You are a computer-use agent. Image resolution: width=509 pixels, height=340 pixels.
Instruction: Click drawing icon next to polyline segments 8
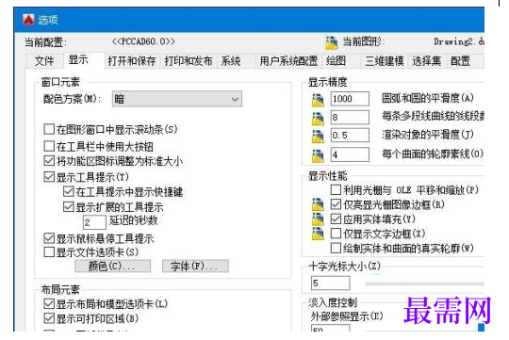click(318, 118)
